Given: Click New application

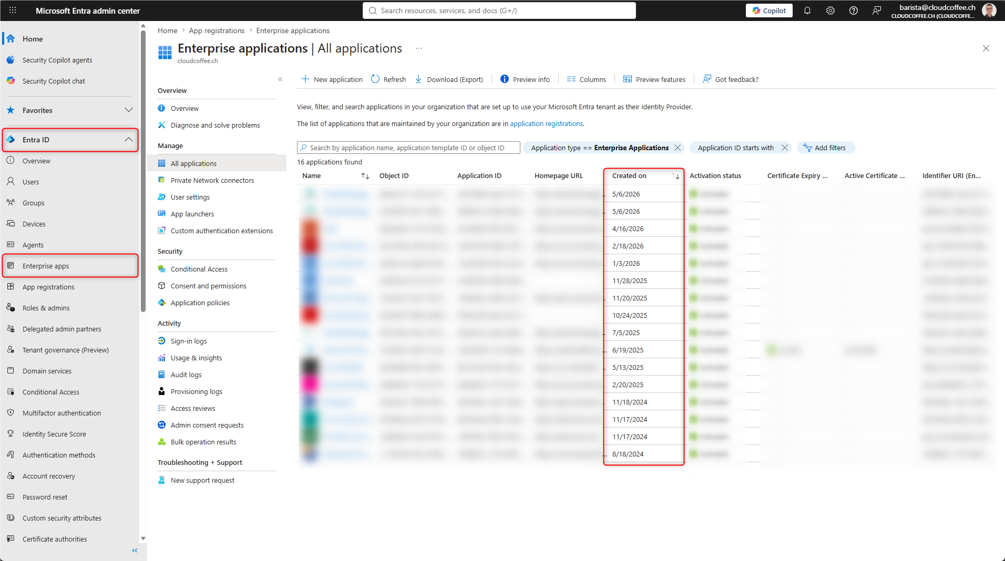Looking at the screenshot, I should [332, 79].
